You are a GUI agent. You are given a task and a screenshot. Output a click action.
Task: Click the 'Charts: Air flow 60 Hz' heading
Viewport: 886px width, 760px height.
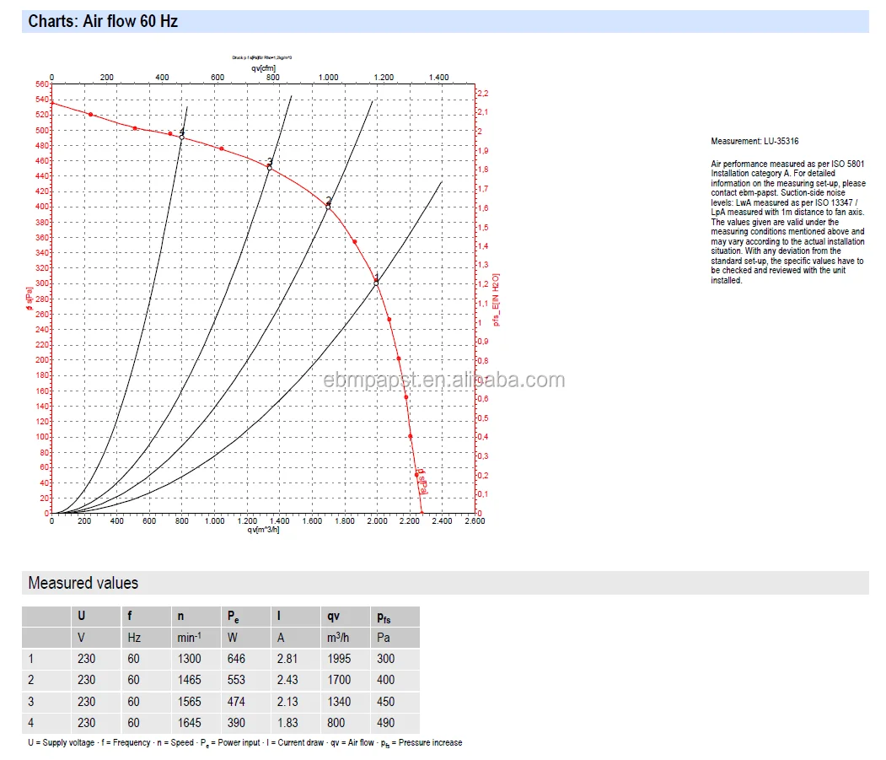point(103,21)
